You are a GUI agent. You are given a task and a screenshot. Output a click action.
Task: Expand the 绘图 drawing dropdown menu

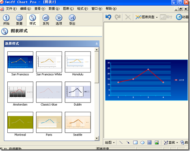click(x=110, y=142)
